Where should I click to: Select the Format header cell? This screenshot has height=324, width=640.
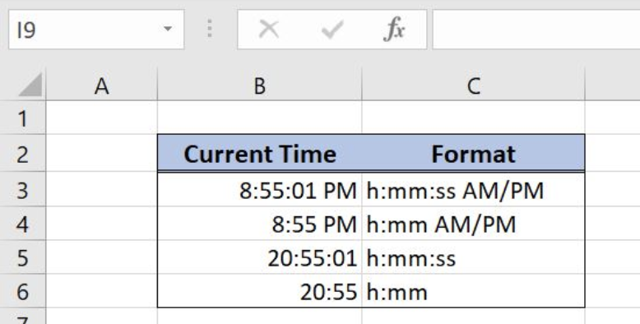tap(474, 154)
